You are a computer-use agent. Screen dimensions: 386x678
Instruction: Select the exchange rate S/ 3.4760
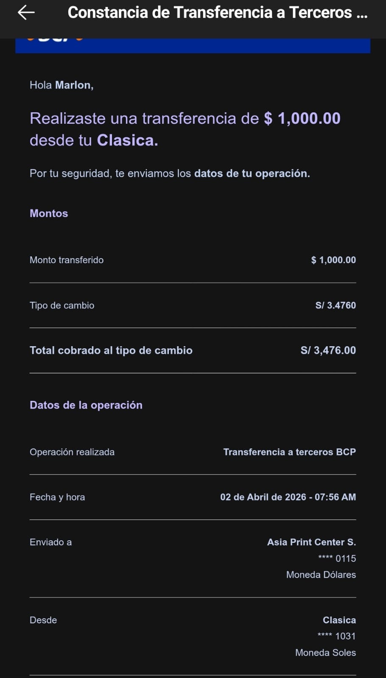tap(336, 306)
